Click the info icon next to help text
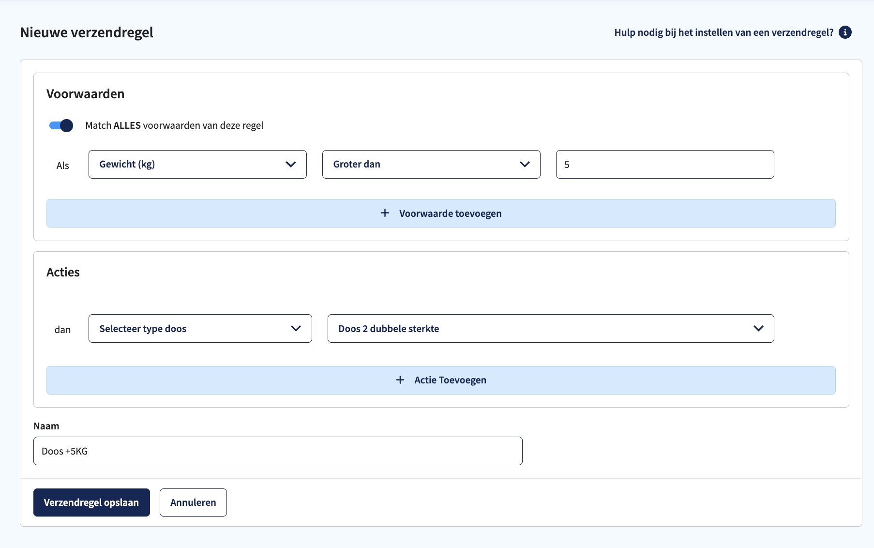The image size is (874, 548). click(845, 32)
